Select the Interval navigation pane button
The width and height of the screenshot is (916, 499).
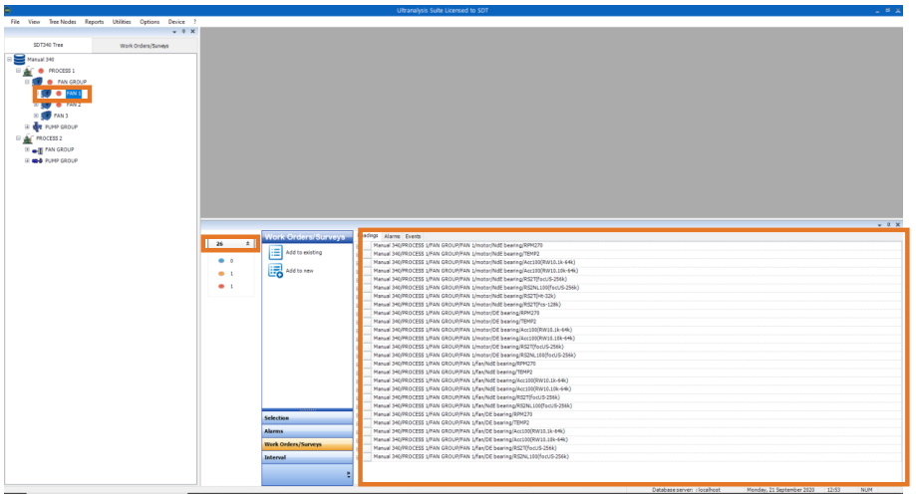(x=307, y=457)
